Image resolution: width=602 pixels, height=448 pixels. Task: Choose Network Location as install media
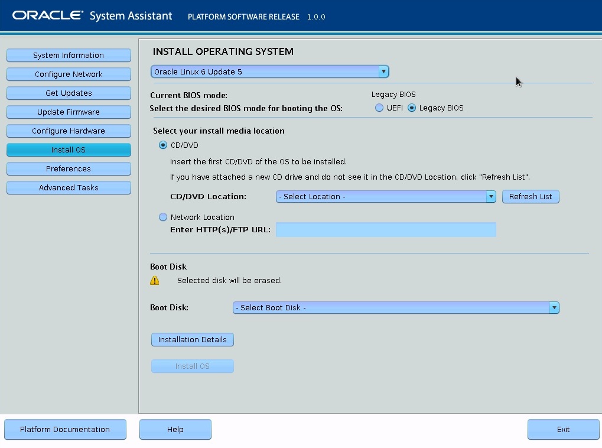[163, 217]
